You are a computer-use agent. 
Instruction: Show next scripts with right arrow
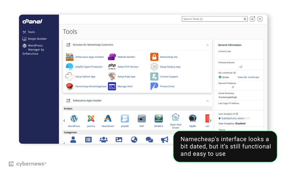(x=211, y=121)
